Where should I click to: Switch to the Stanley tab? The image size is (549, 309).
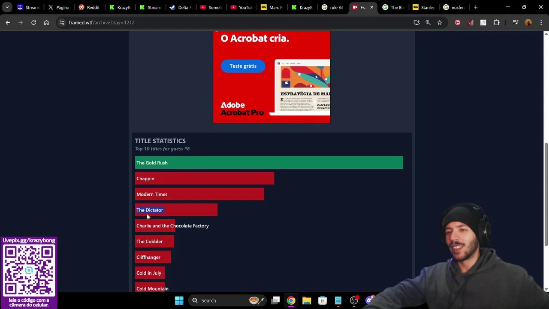(424, 7)
